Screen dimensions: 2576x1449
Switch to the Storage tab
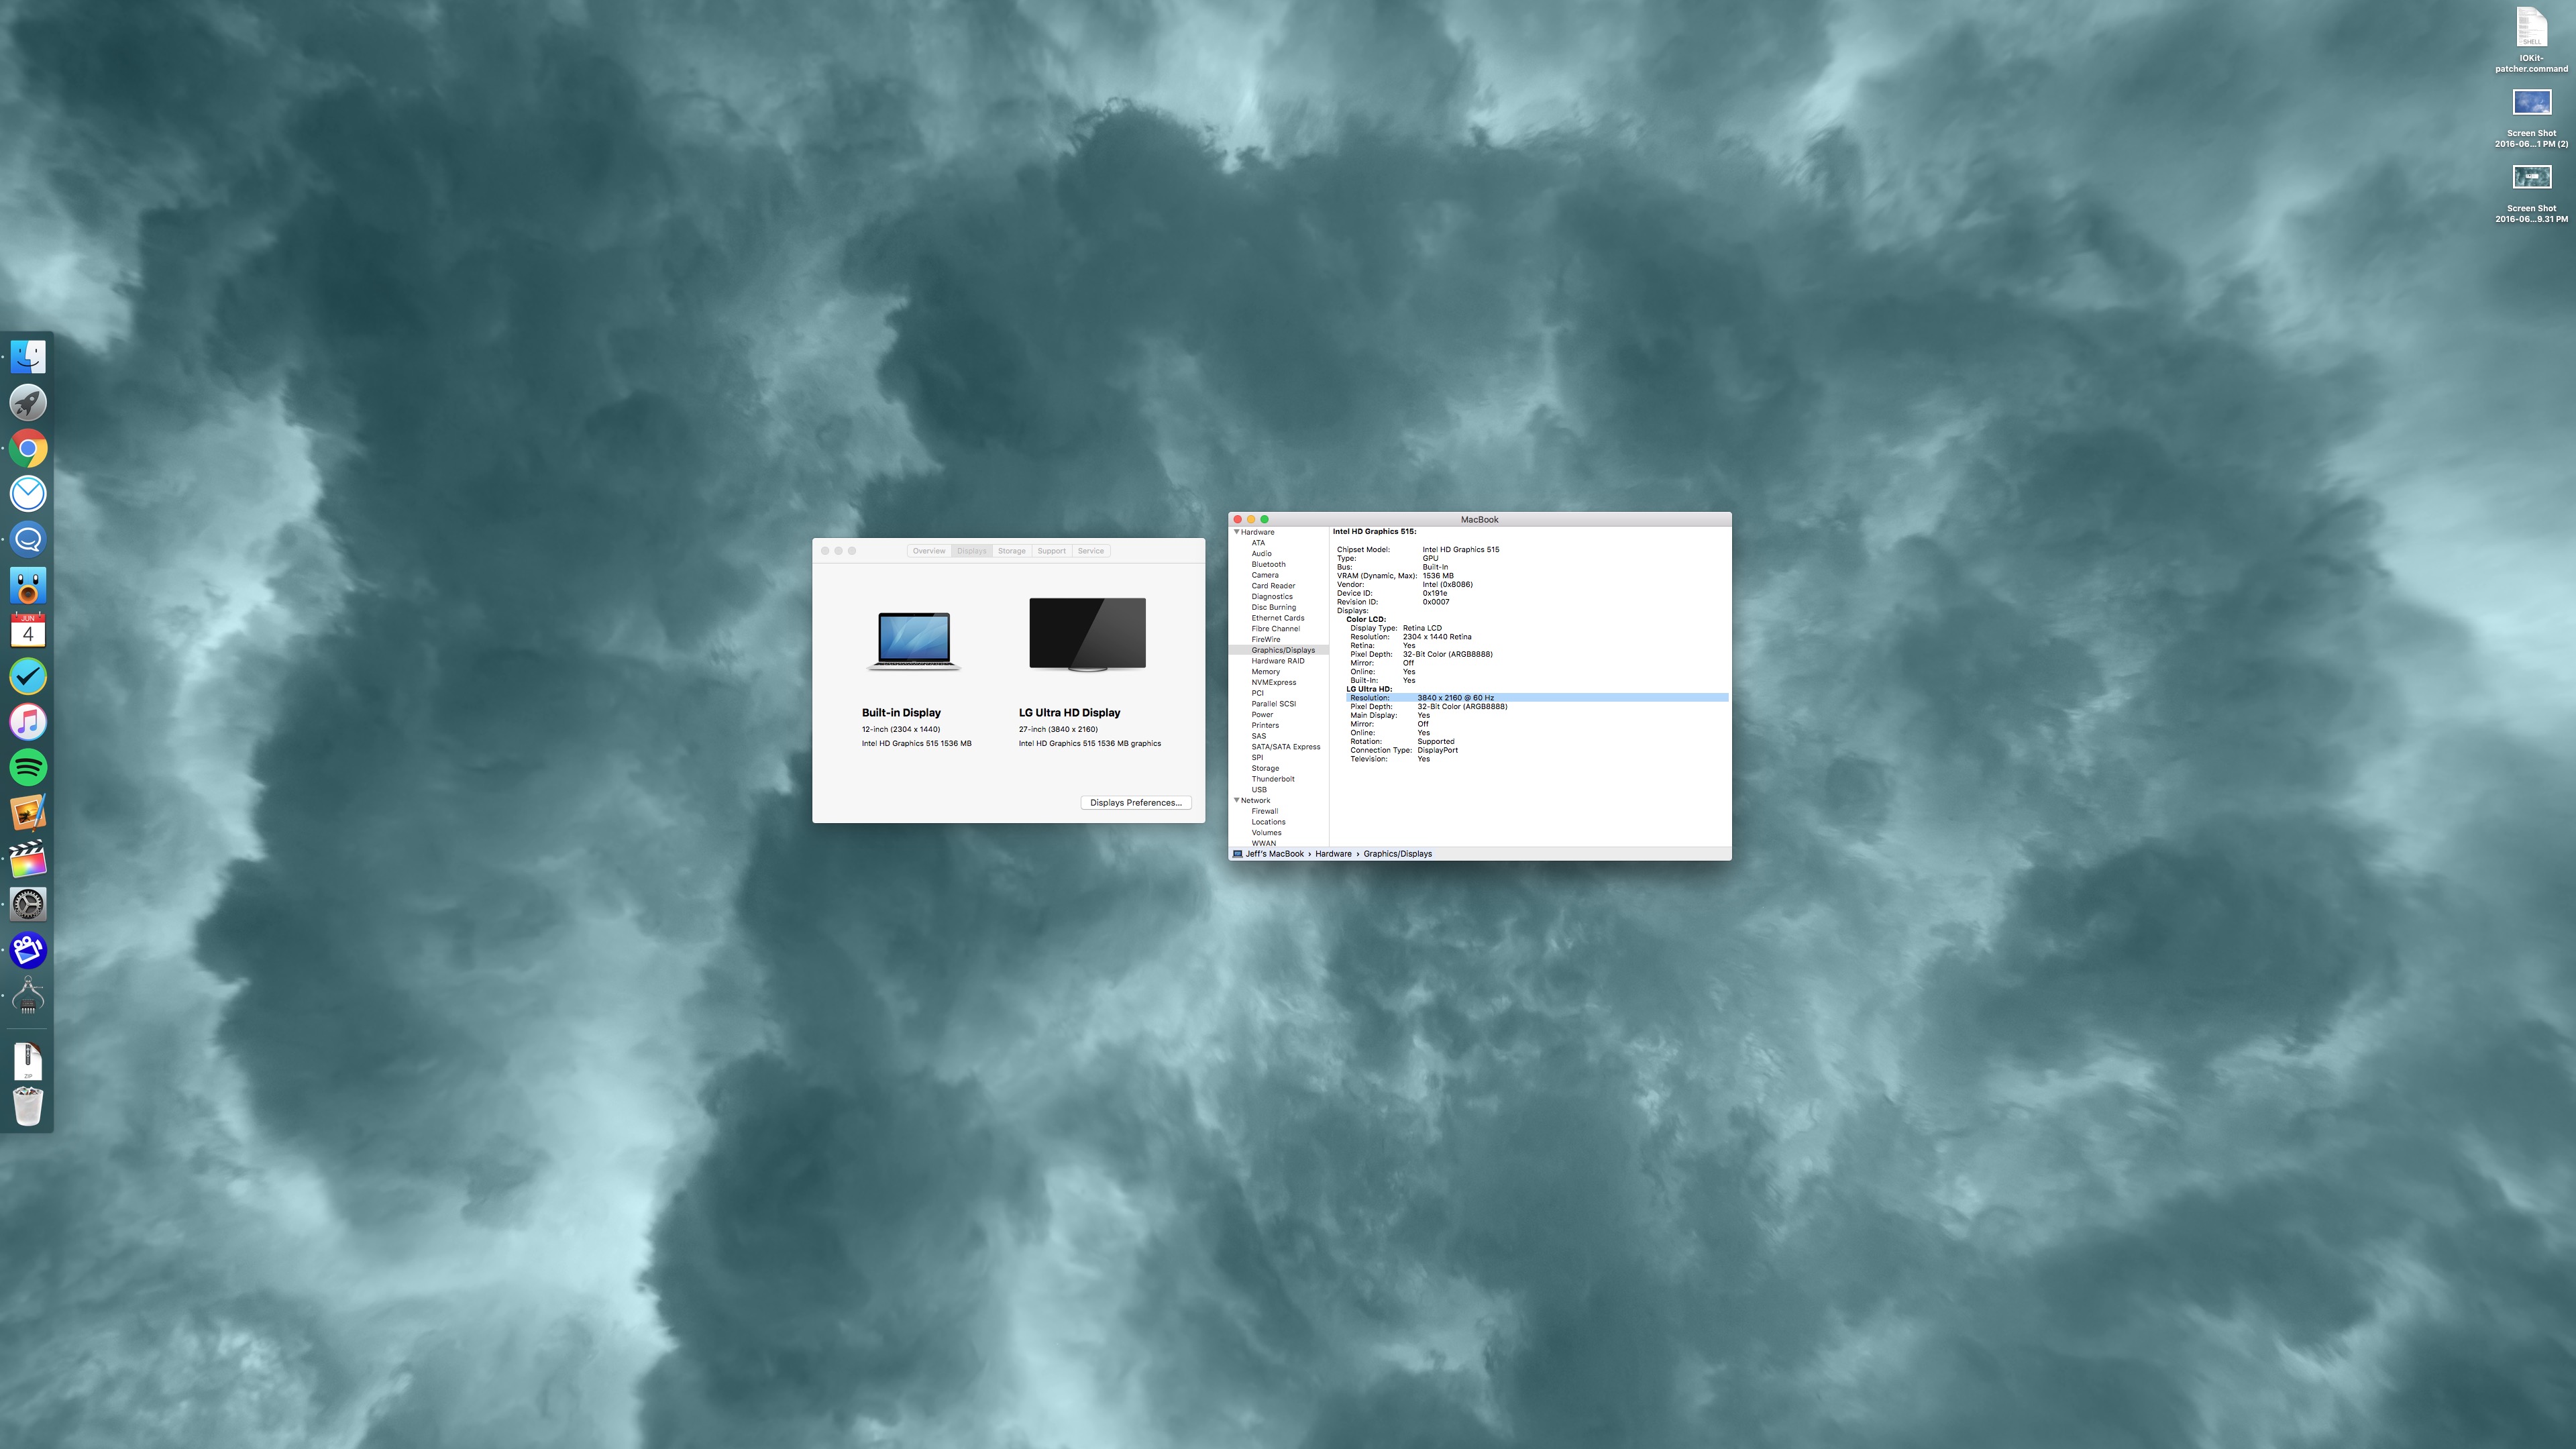(x=1011, y=550)
